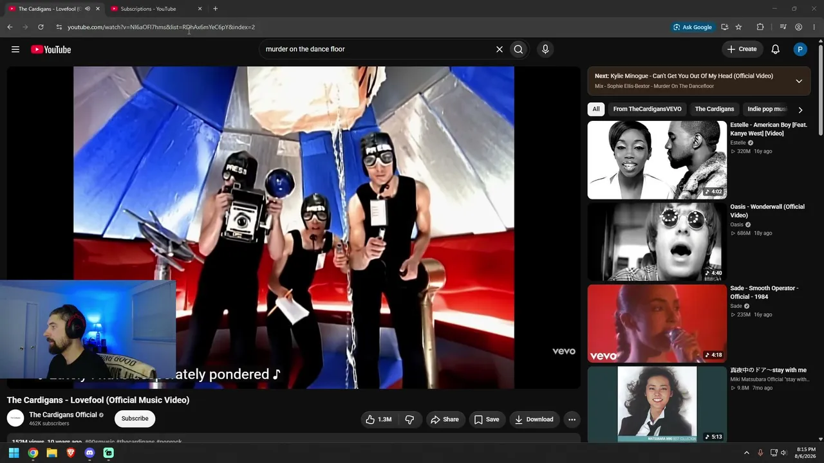Click the Sade - Smooth Operator video title
824x463 pixels.
[x=764, y=293]
